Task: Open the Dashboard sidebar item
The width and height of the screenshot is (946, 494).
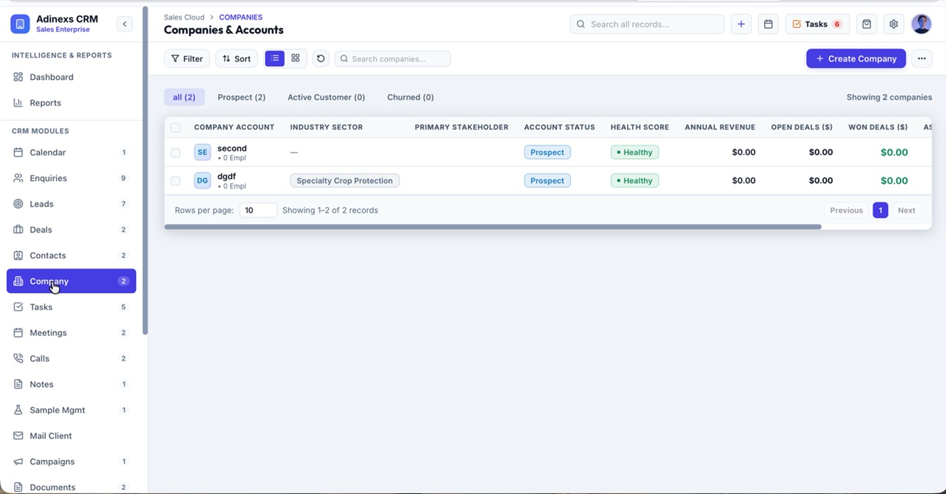Action: click(x=71, y=77)
